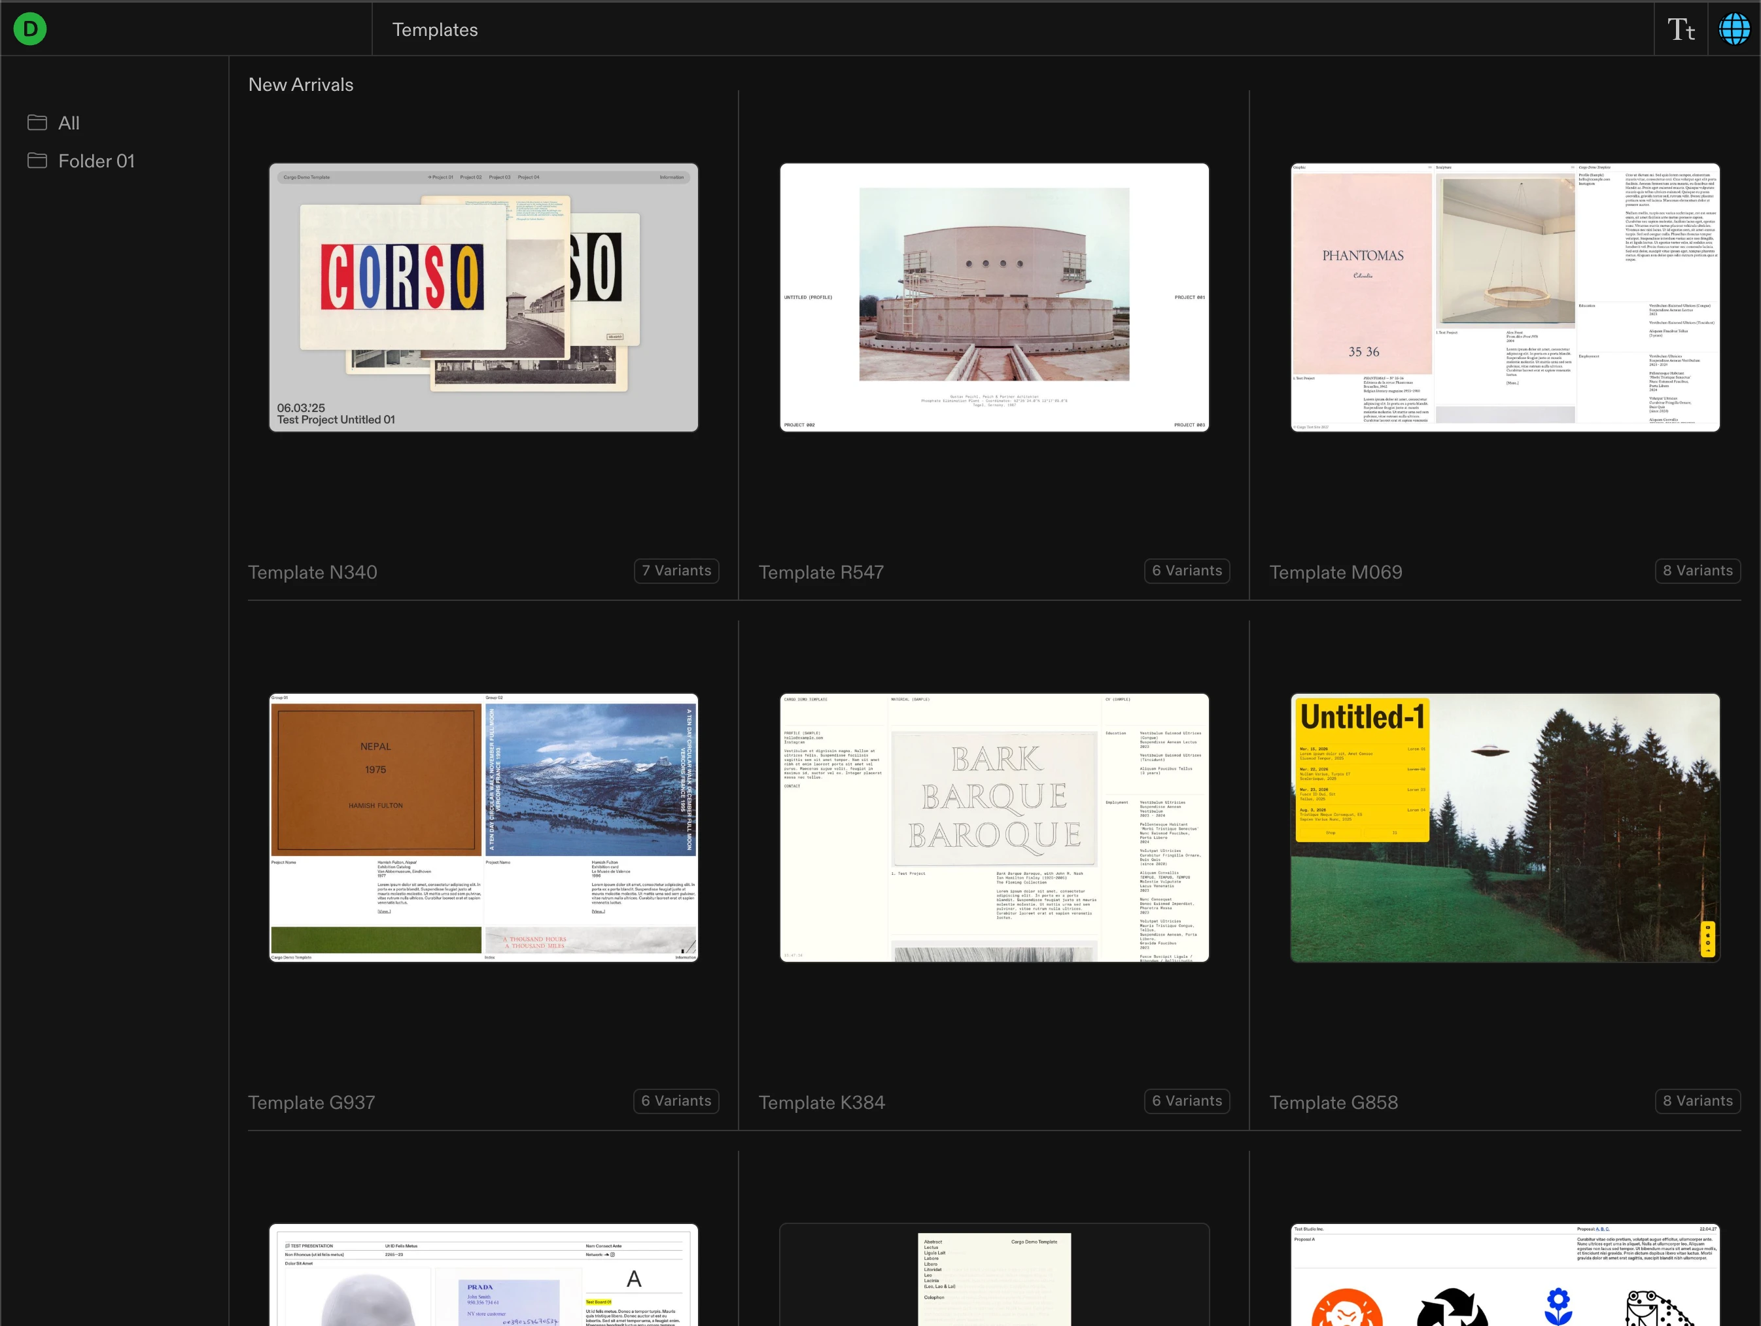Open the Untitled-1 UFO Template G858 thumbnail
1761x1326 pixels.
click(x=1505, y=828)
